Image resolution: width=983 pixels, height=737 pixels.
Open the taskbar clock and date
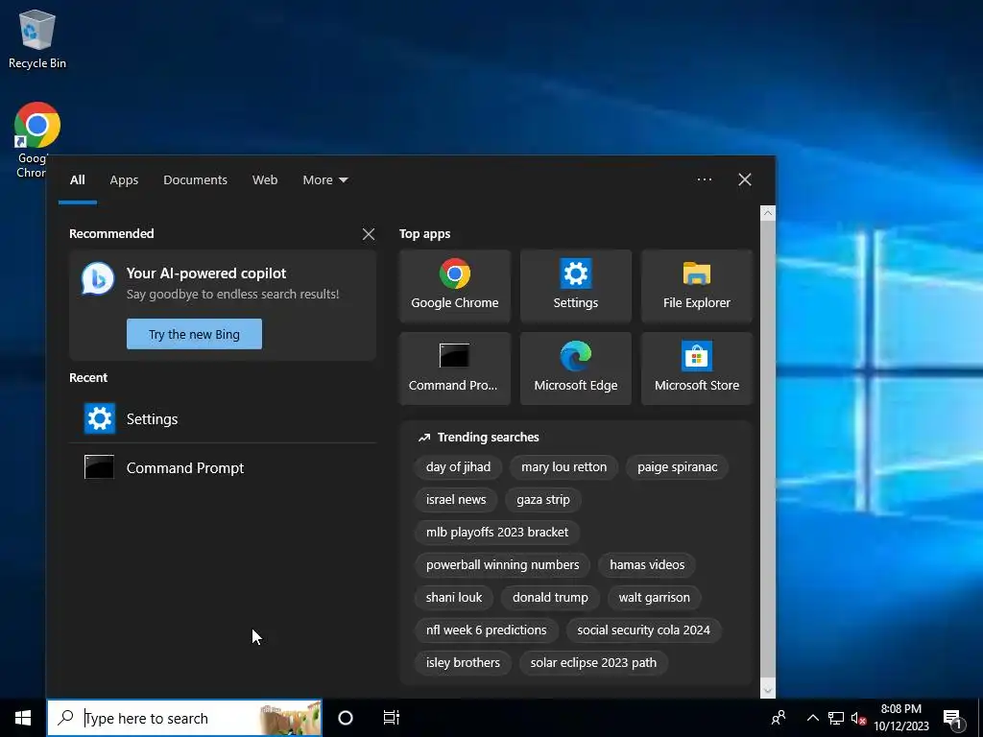pyautogui.click(x=900, y=718)
